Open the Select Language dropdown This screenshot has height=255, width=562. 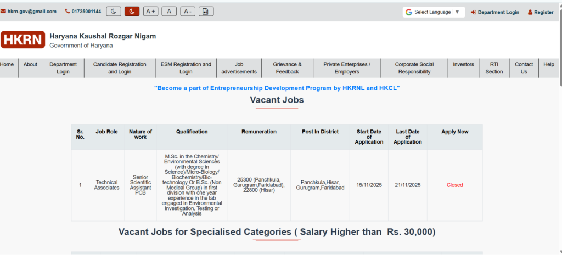(x=434, y=12)
